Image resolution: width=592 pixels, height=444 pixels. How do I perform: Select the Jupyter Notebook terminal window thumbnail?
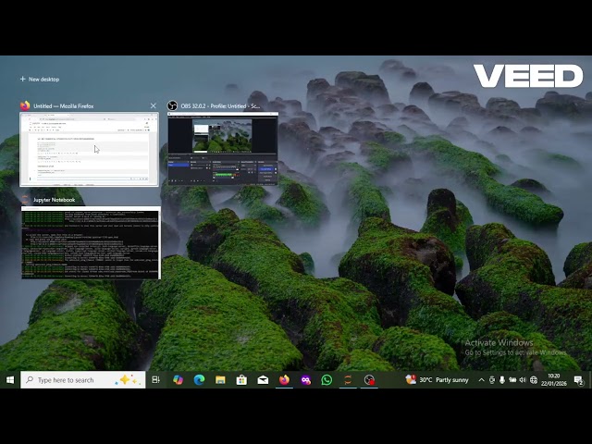(91, 242)
